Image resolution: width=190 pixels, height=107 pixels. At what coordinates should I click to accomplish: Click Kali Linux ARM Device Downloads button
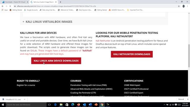(56, 61)
